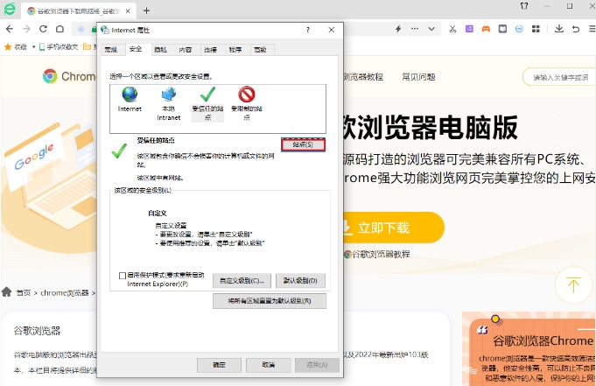Open the FAQ (常见问题) nav link
The height and width of the screenshot is (386, 596).
click(418, 77)
